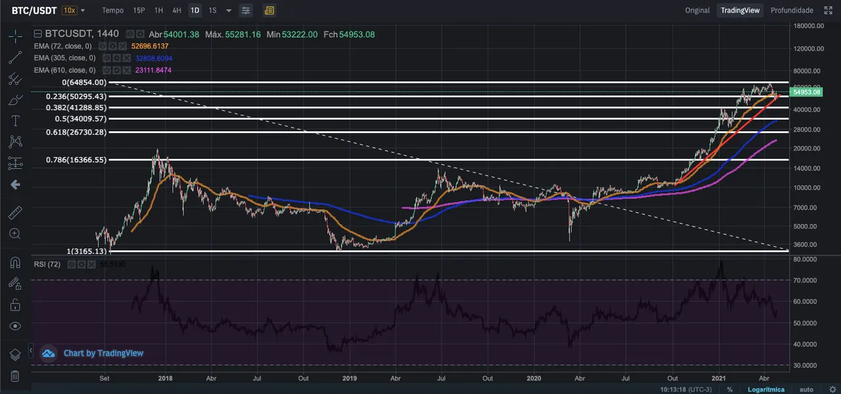Toggle Logarítmica scale
The height and width of the screenshot is (394, 841).
[765, 389]
